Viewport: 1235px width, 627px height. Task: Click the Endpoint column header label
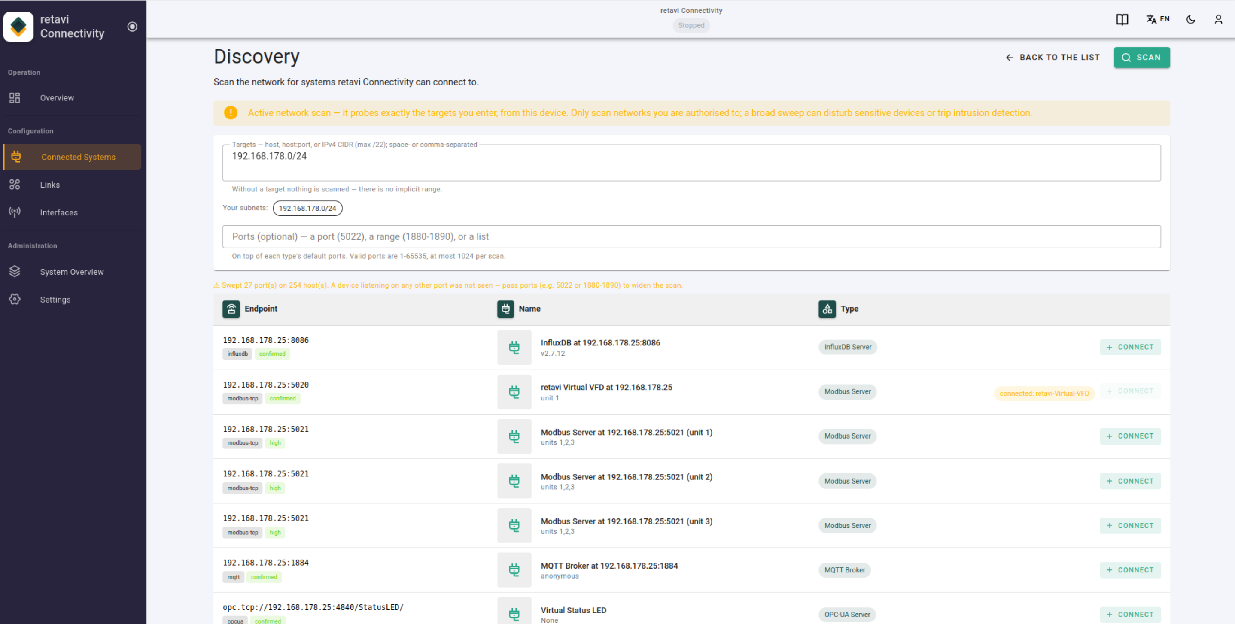coord(261,309)
